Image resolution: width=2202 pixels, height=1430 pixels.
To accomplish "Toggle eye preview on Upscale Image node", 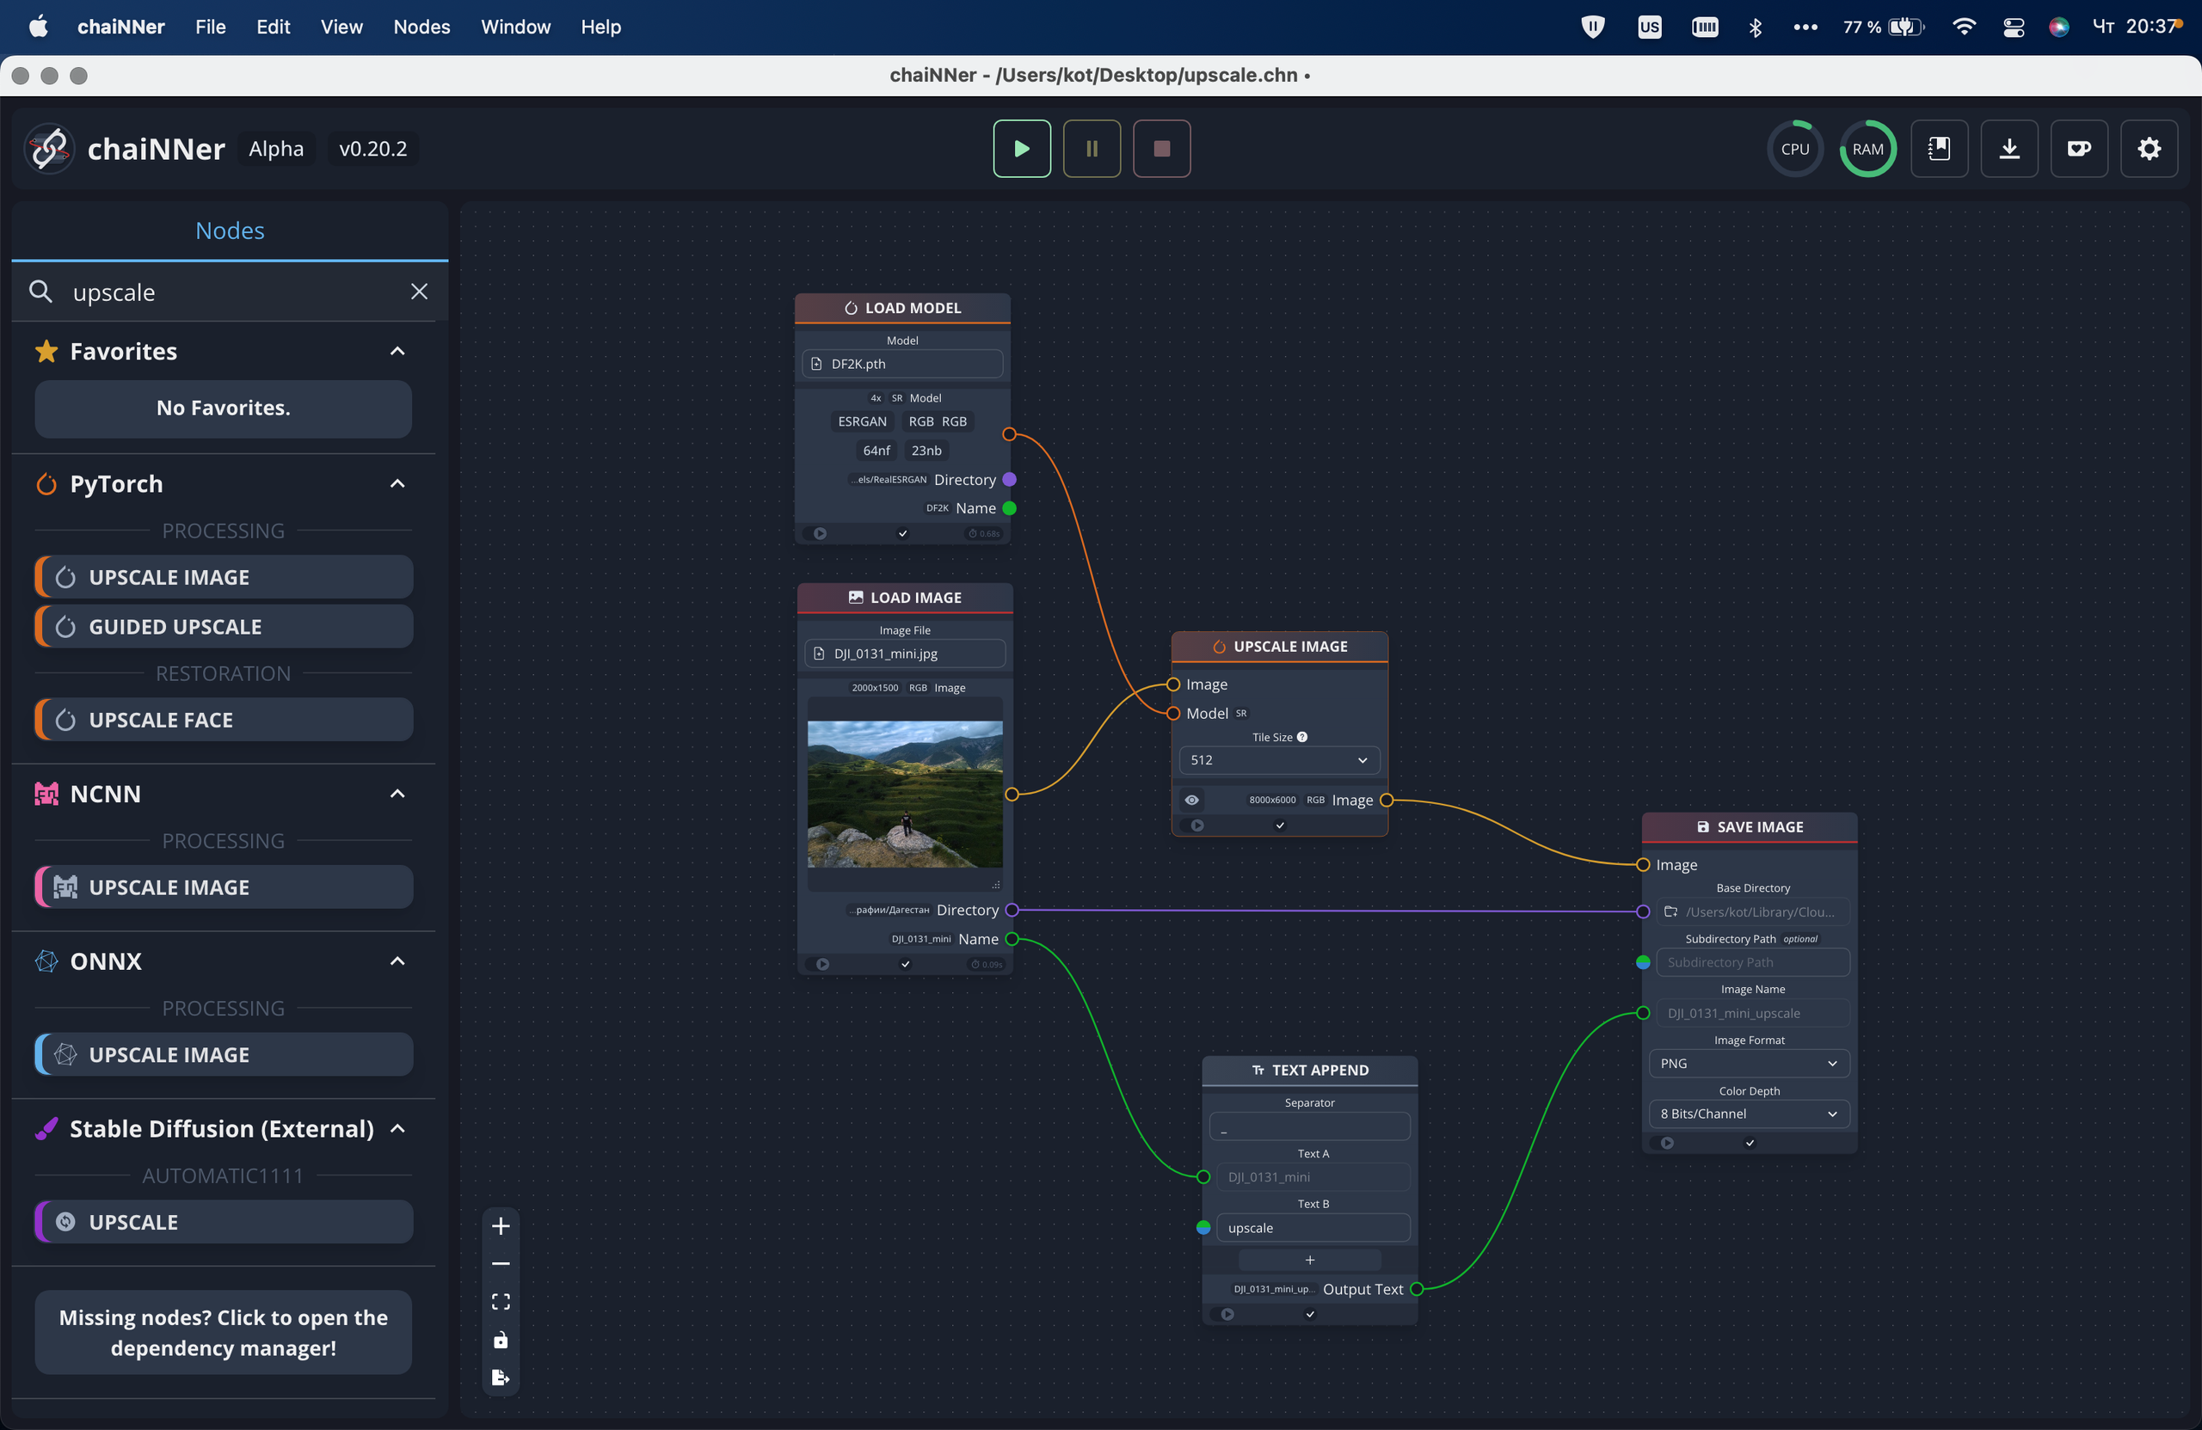I will point(1191,800).
